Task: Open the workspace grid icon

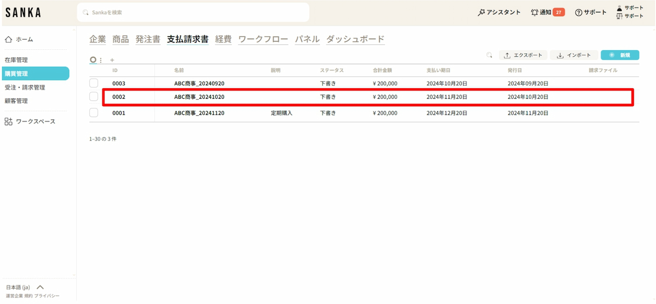Action: pos(8,121)
